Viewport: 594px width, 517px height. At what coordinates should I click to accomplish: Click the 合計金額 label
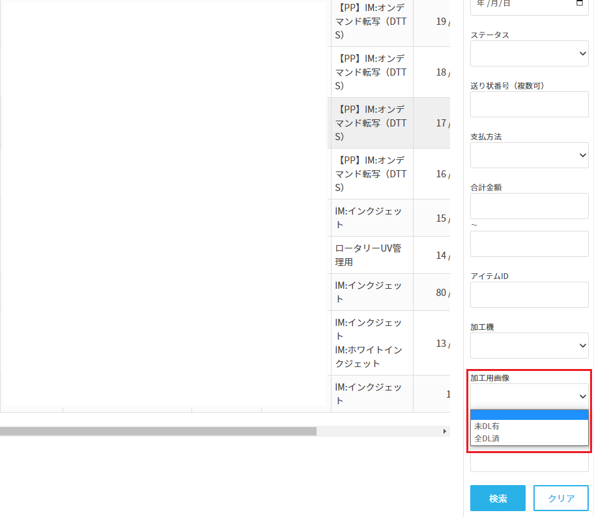coord(486,187)
